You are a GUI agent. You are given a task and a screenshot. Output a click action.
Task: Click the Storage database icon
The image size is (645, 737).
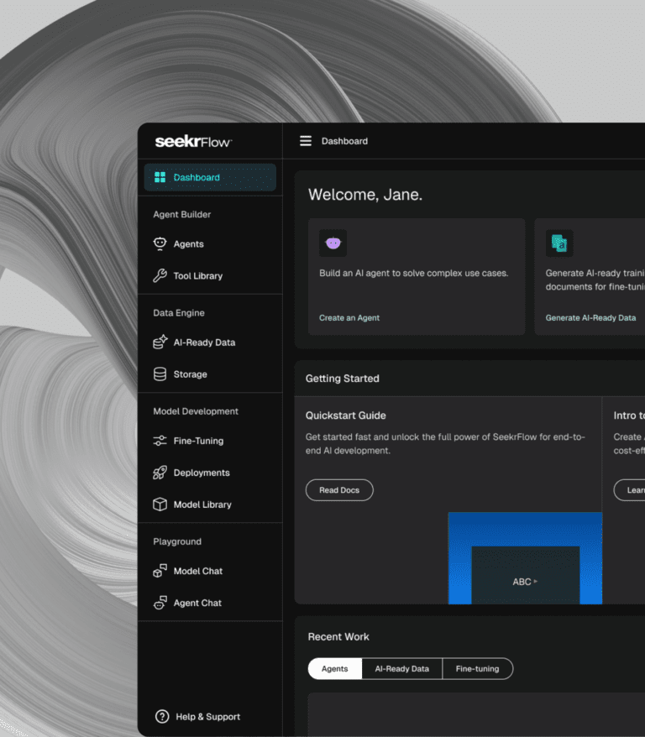click(160, 374)
